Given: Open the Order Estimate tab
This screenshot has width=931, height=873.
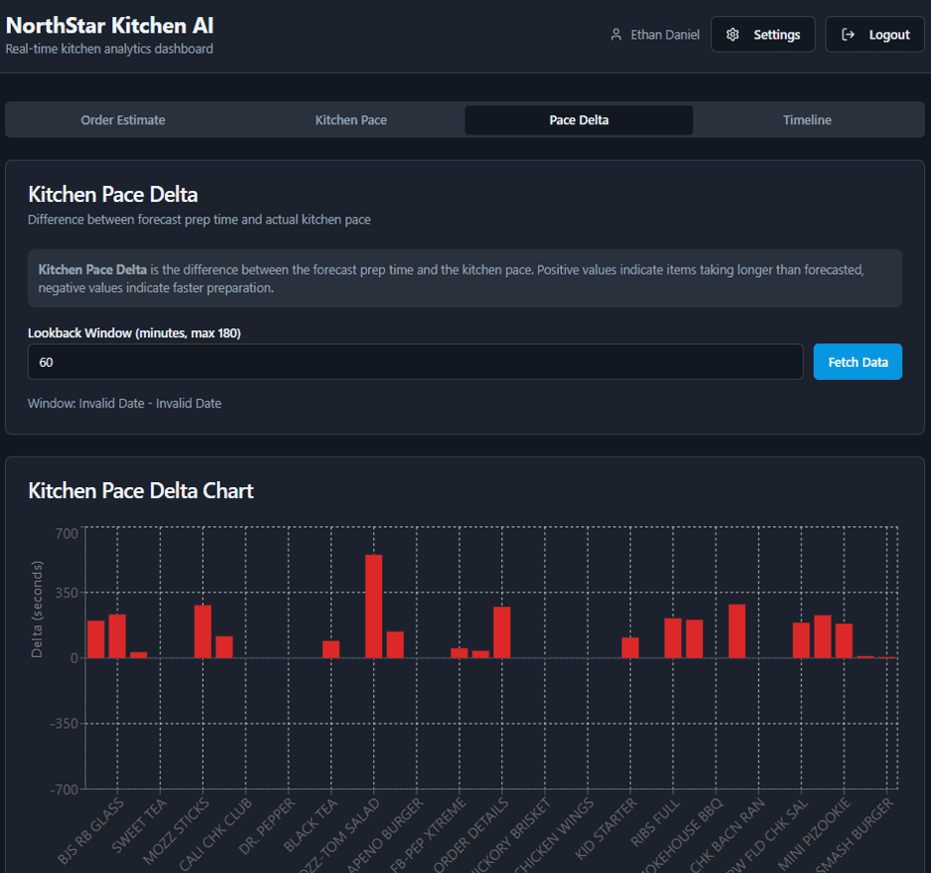Looking at the screenshot, I should coord(123,120).
